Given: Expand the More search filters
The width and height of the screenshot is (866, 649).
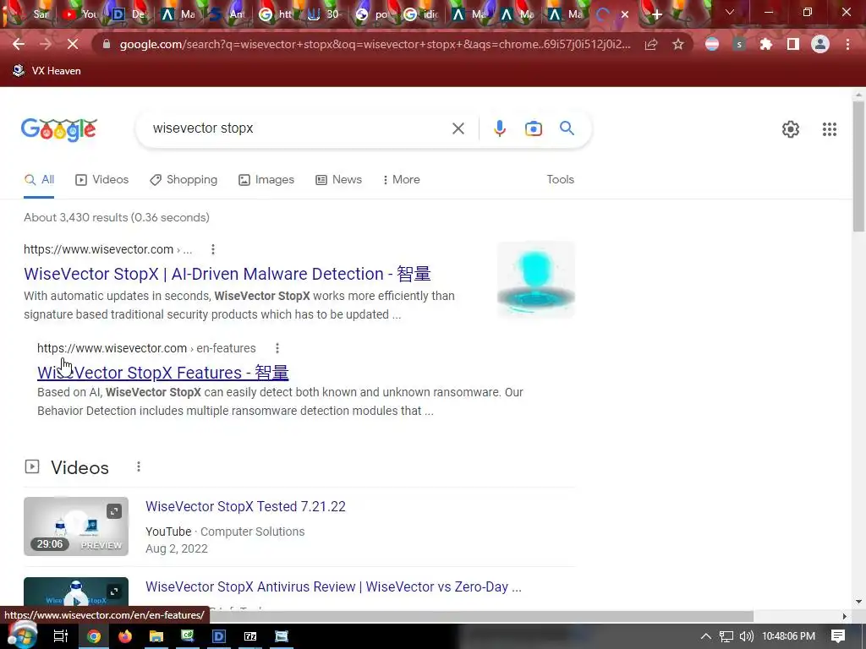Looking at the screenshot, I should click(x=402, y=179).
